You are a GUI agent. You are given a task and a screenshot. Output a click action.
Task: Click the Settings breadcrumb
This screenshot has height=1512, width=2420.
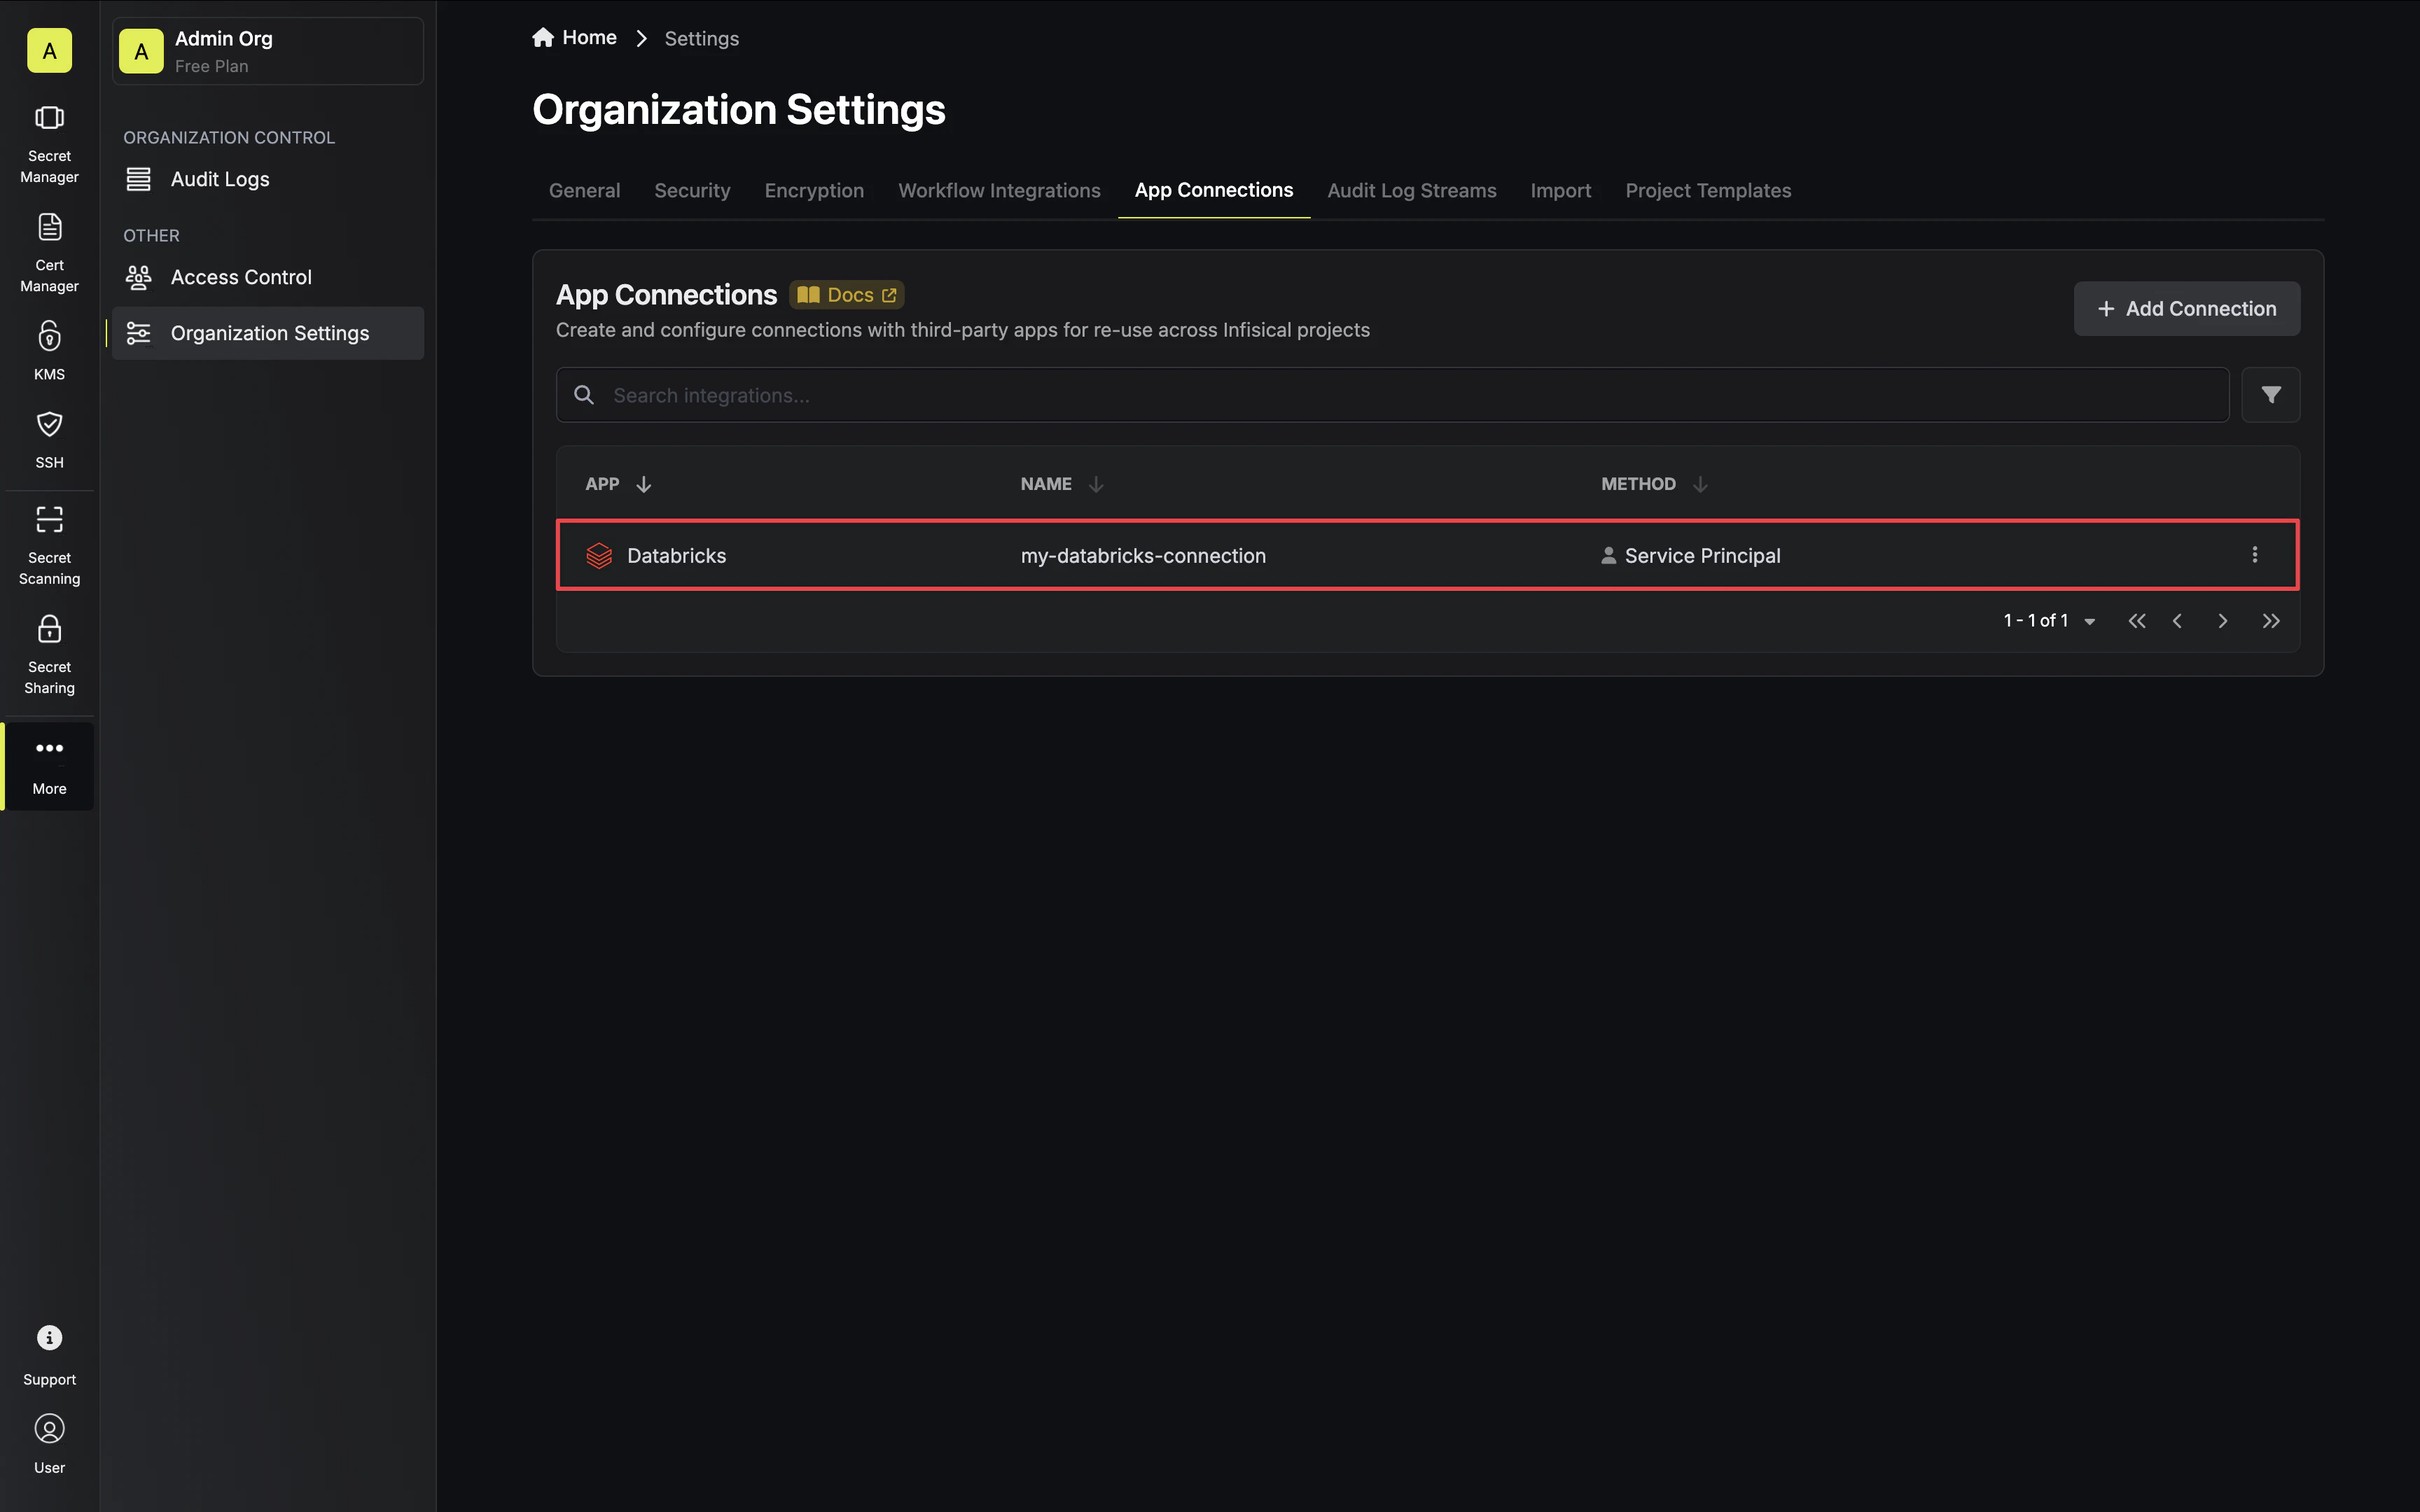pyautogui.click(x=701, y=38)
